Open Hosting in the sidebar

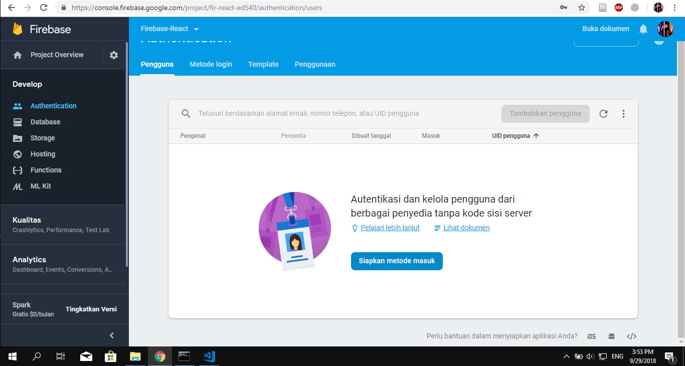point(43,154)
